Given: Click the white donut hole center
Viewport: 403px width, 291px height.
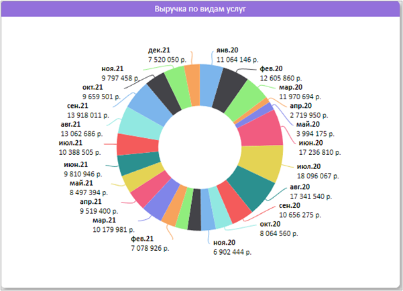Looking at the screenshot, I should click(x=200, y=148).
